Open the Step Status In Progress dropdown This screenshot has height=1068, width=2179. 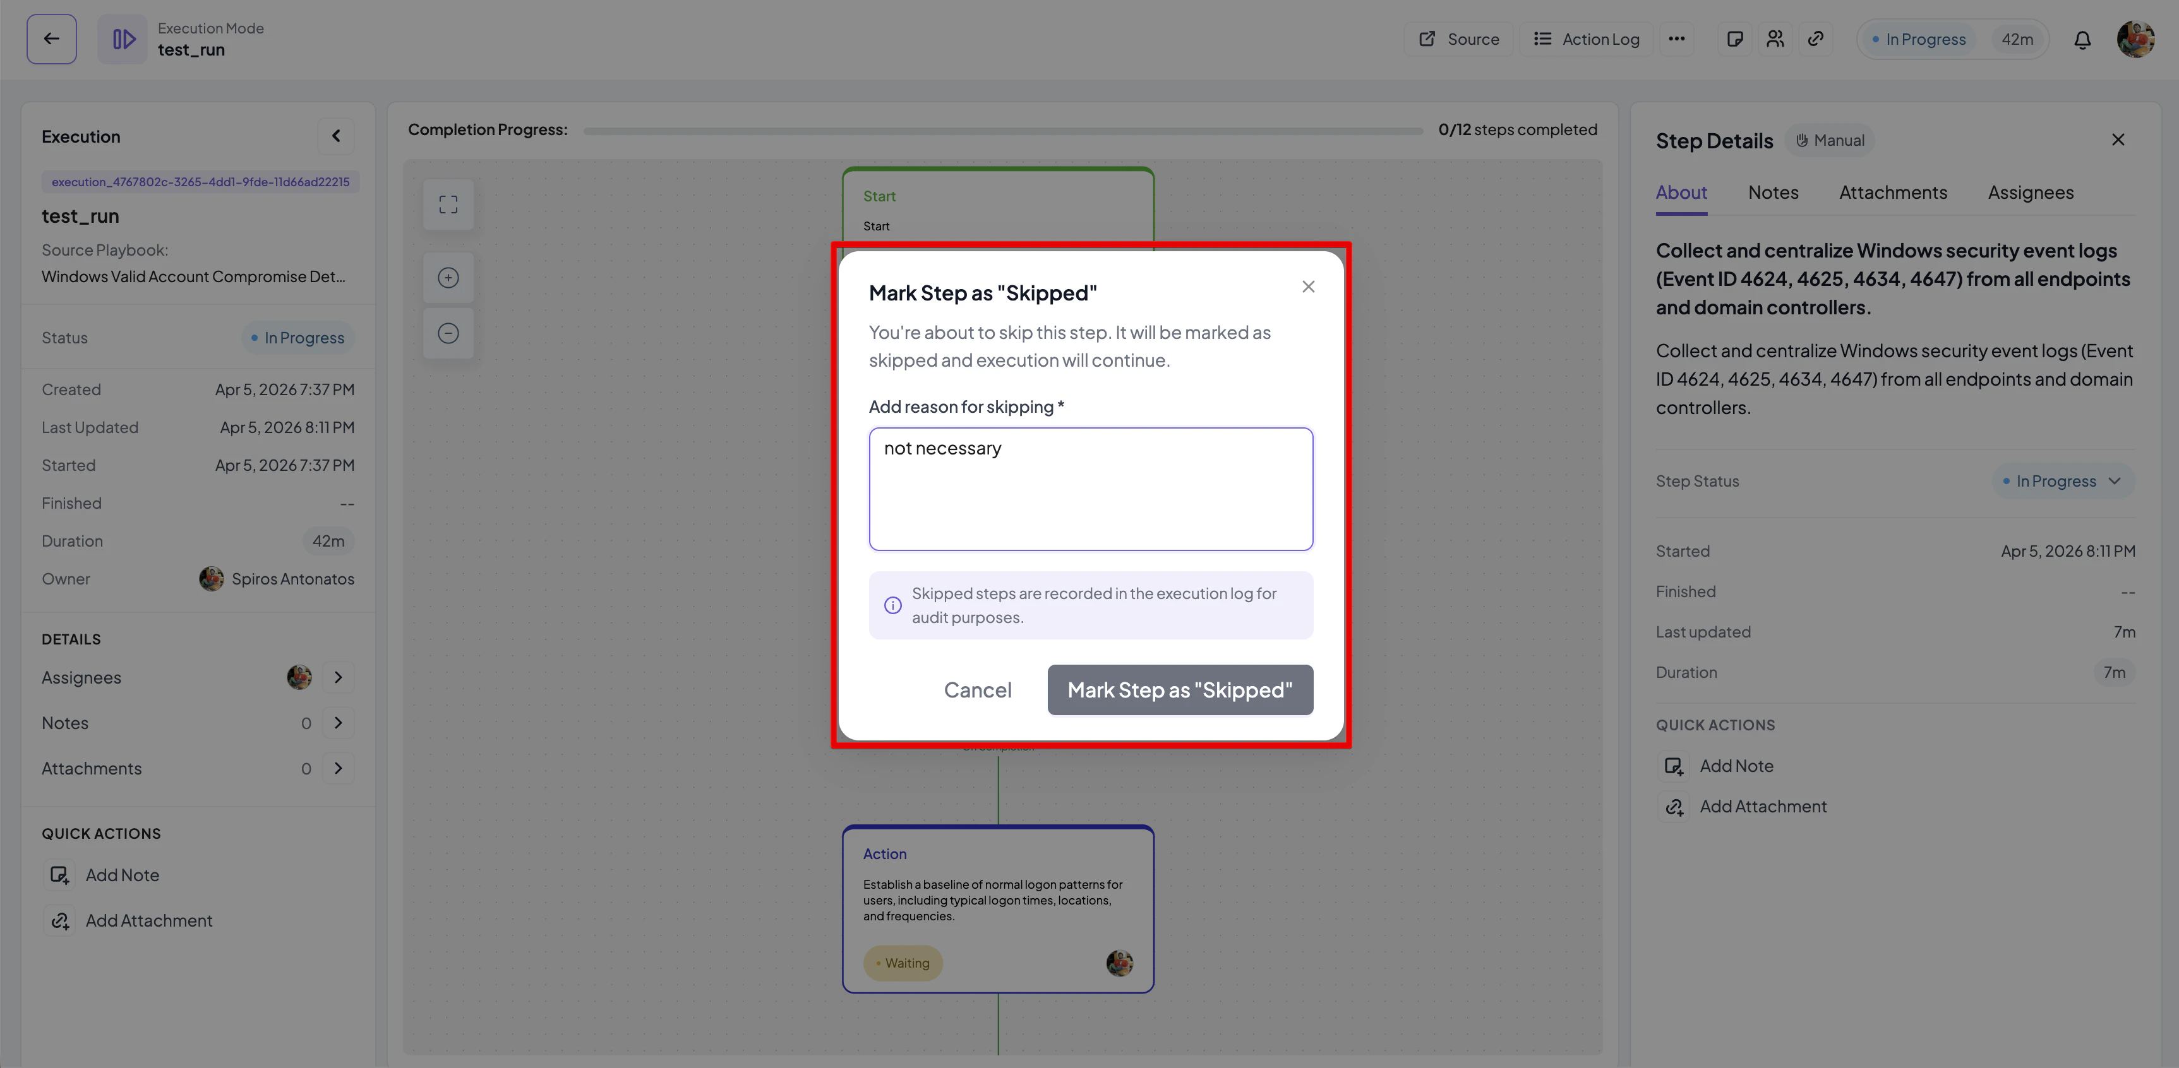click(2064, 481)
